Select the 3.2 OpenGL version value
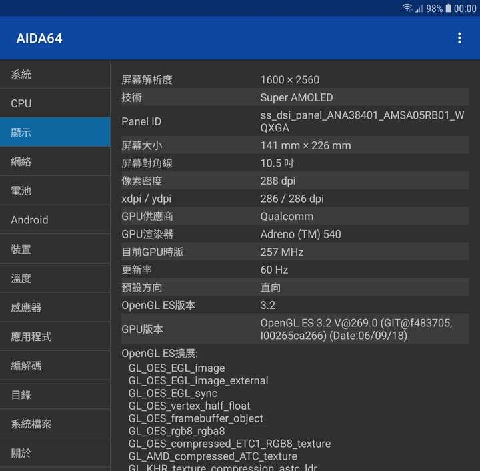The height and width of the screenshot is (471, 480). [268, 306]
